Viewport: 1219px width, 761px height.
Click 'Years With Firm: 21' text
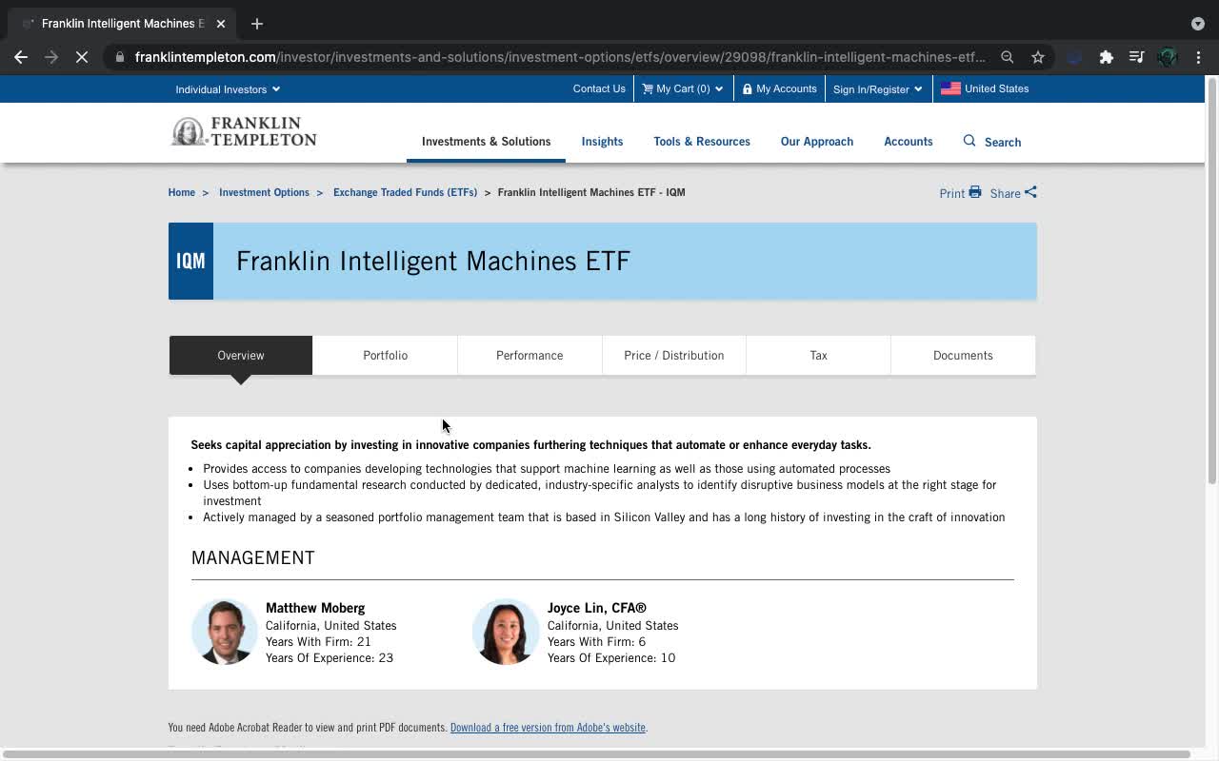point(318,642)
